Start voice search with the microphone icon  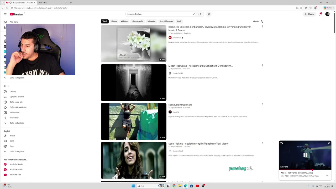(x=209, y=14)
